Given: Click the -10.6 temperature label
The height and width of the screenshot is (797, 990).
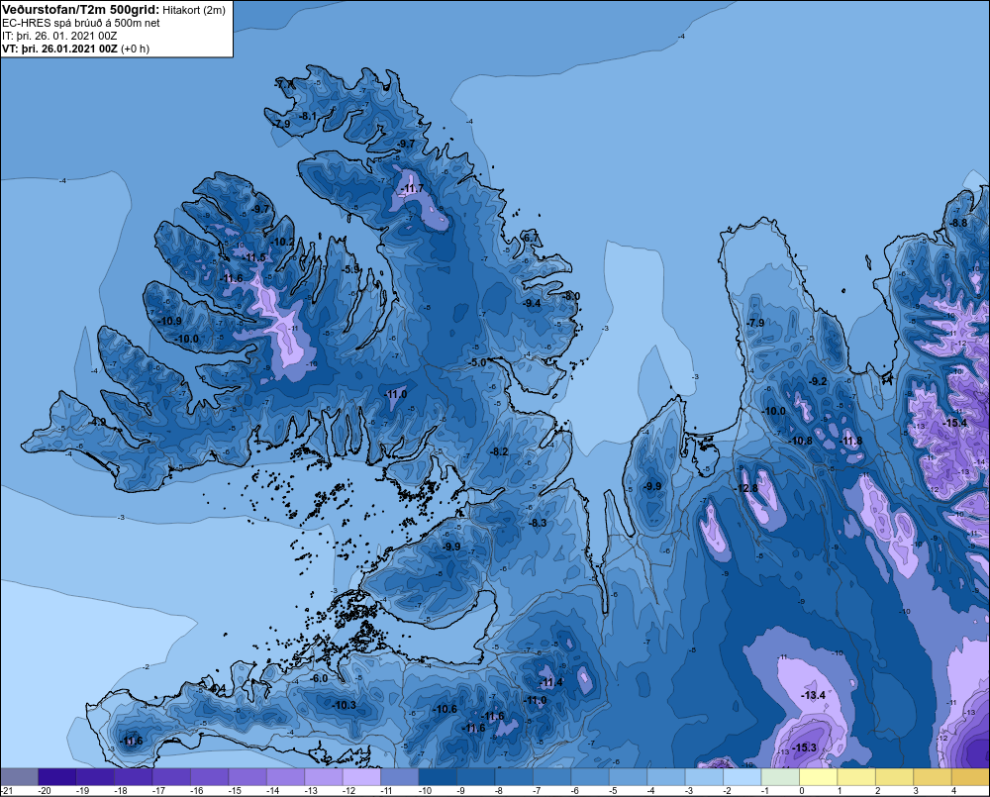Looking at the screenshot, I should pyautogui.click(x=445, y=709).
